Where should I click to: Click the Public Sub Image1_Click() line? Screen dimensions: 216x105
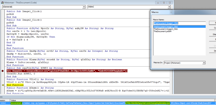pyautogui.click(x=24, y=11)
